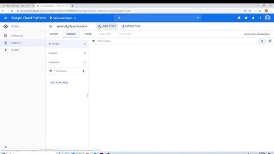Collapse the sidebar with the bottom arrow
Viewport: 274px width, 154px height.
click(6, 147)
